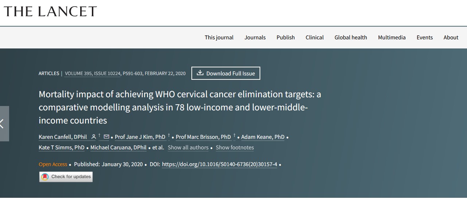467x204 pixels.
Task: Expand the Show all authors list
Action: 188,148
